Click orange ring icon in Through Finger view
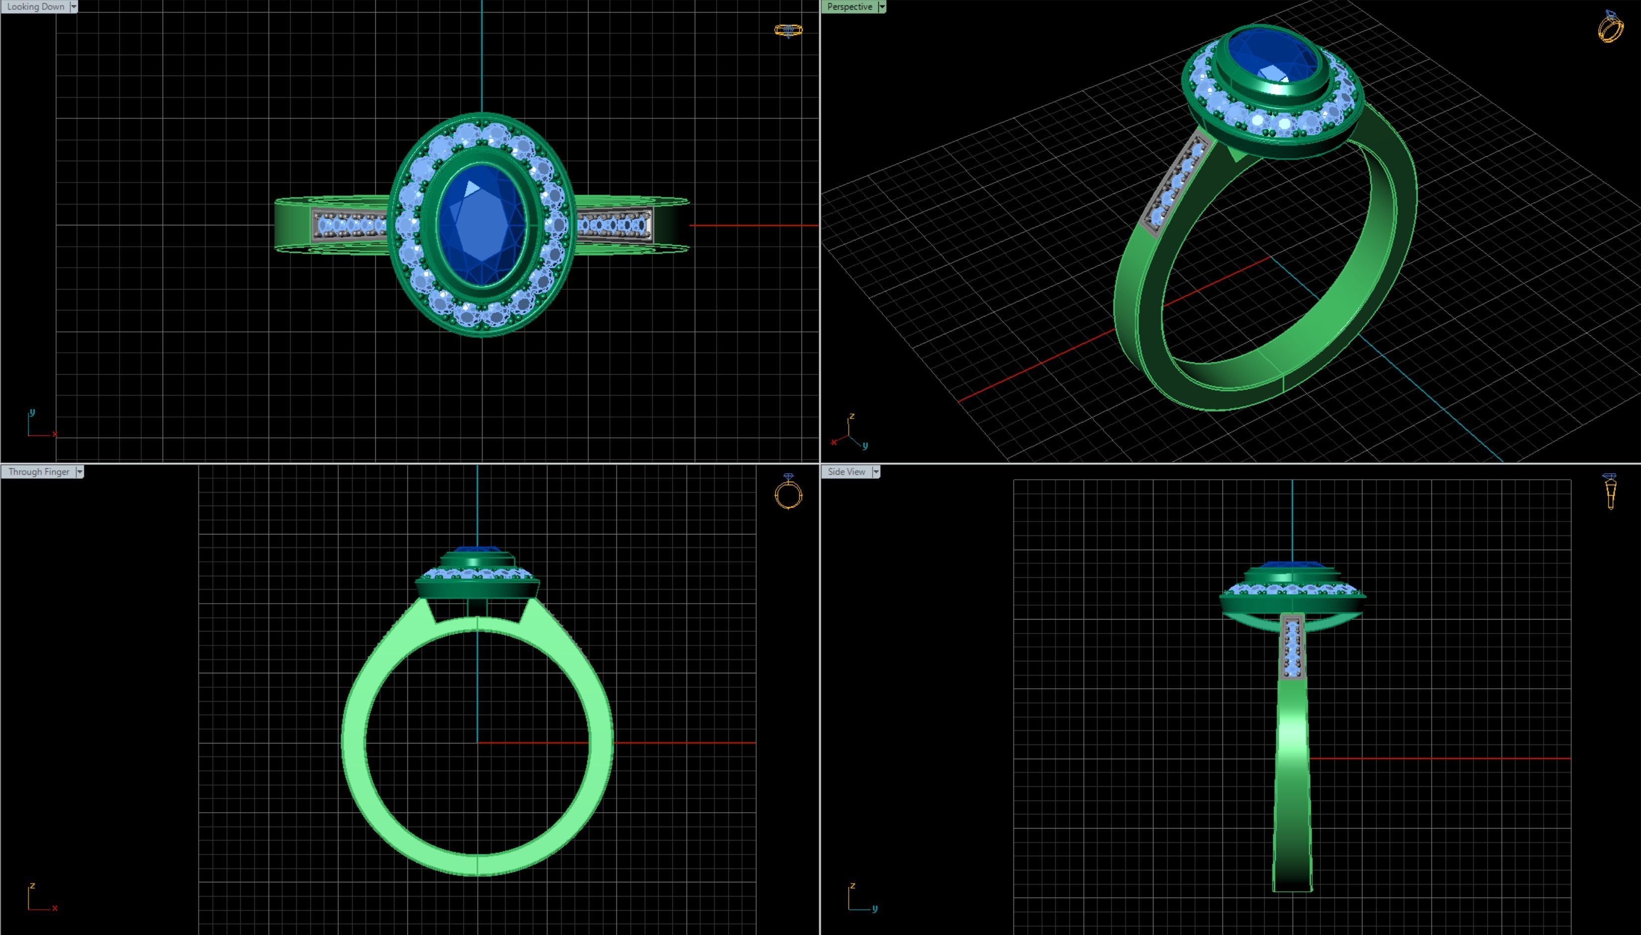The image size is (1641, 935). (788, 492)
